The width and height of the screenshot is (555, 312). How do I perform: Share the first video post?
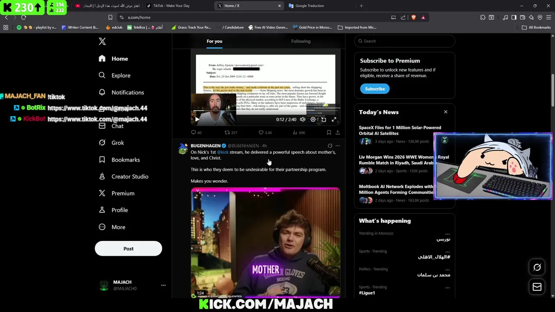click(x=337, y=133)
